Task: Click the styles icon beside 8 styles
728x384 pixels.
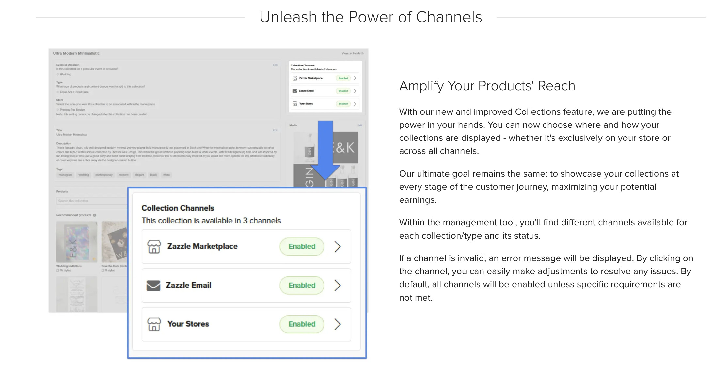Action: coord(103,270)
